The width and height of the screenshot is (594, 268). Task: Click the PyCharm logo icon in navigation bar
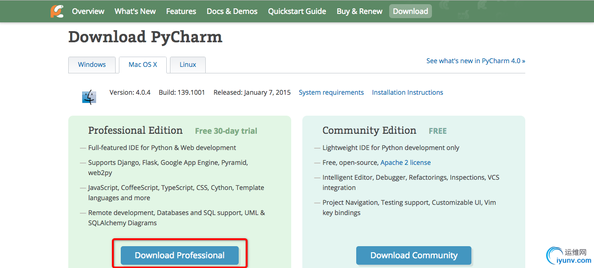(57, 11)
